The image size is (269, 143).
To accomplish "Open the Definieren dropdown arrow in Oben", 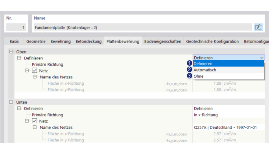I will [262, 58].
